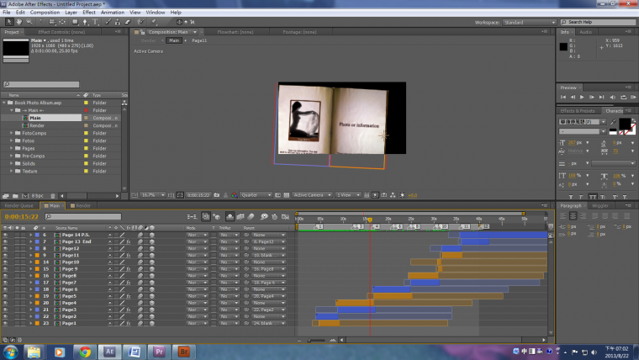Click the Page11 breadcrumb in the viewer

(199, 40)
